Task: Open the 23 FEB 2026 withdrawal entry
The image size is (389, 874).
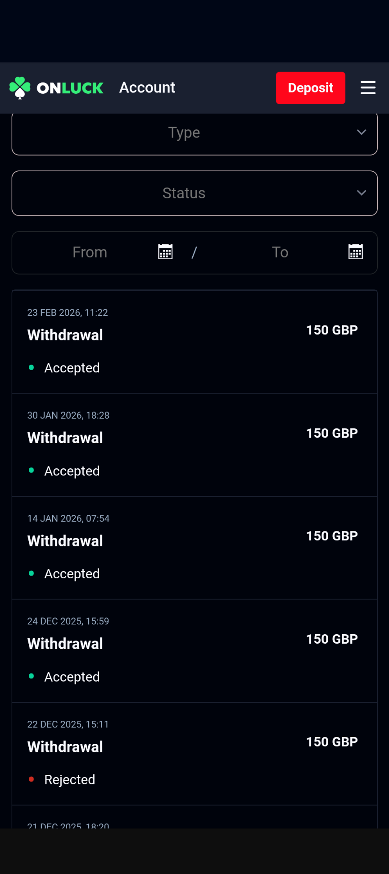Action: pyautogui.click(x=194, y=342)
